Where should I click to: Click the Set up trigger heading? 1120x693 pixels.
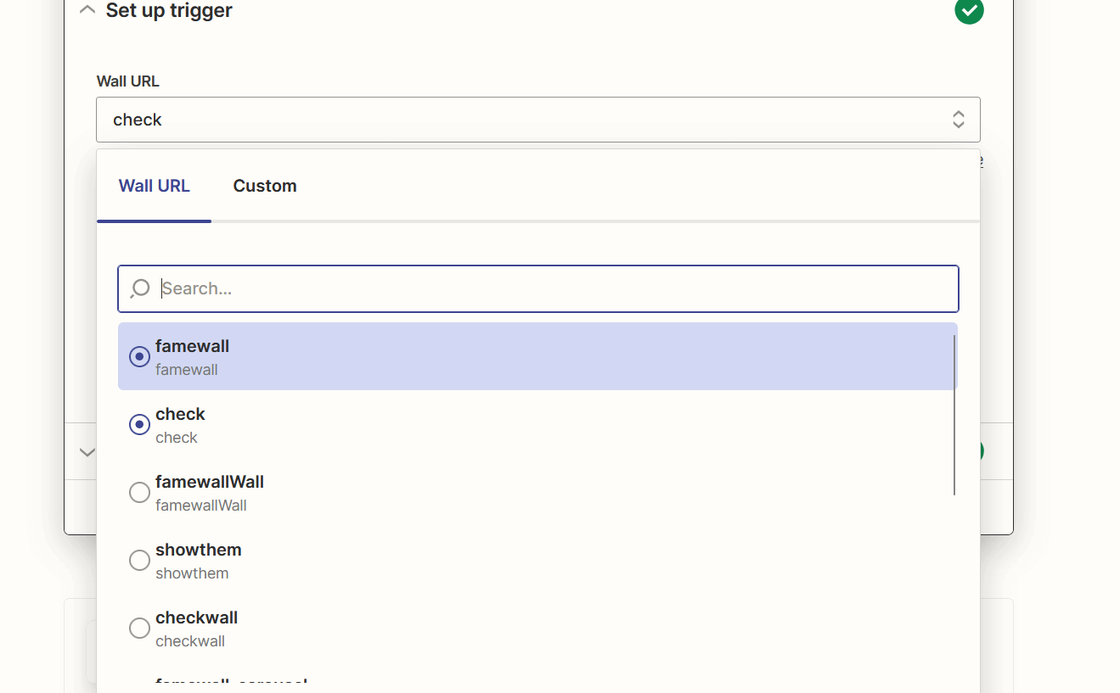point(169,11)
